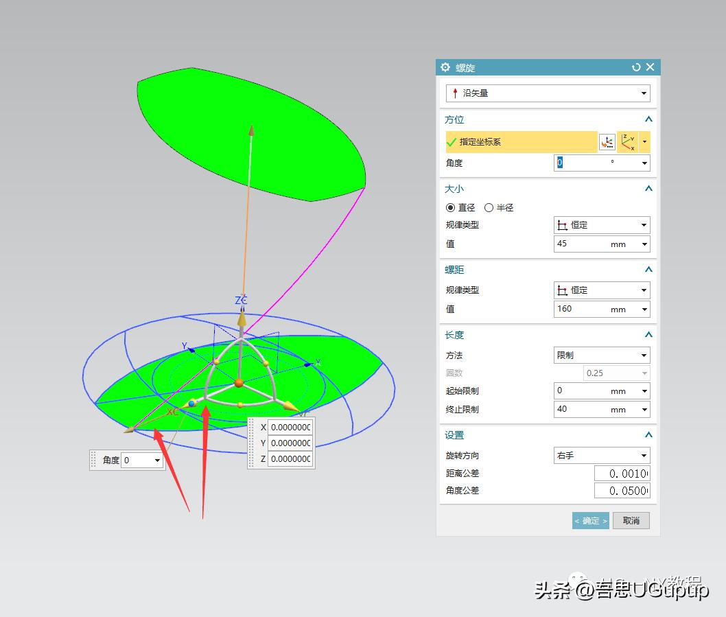Select the 半径 radio button

489,207
